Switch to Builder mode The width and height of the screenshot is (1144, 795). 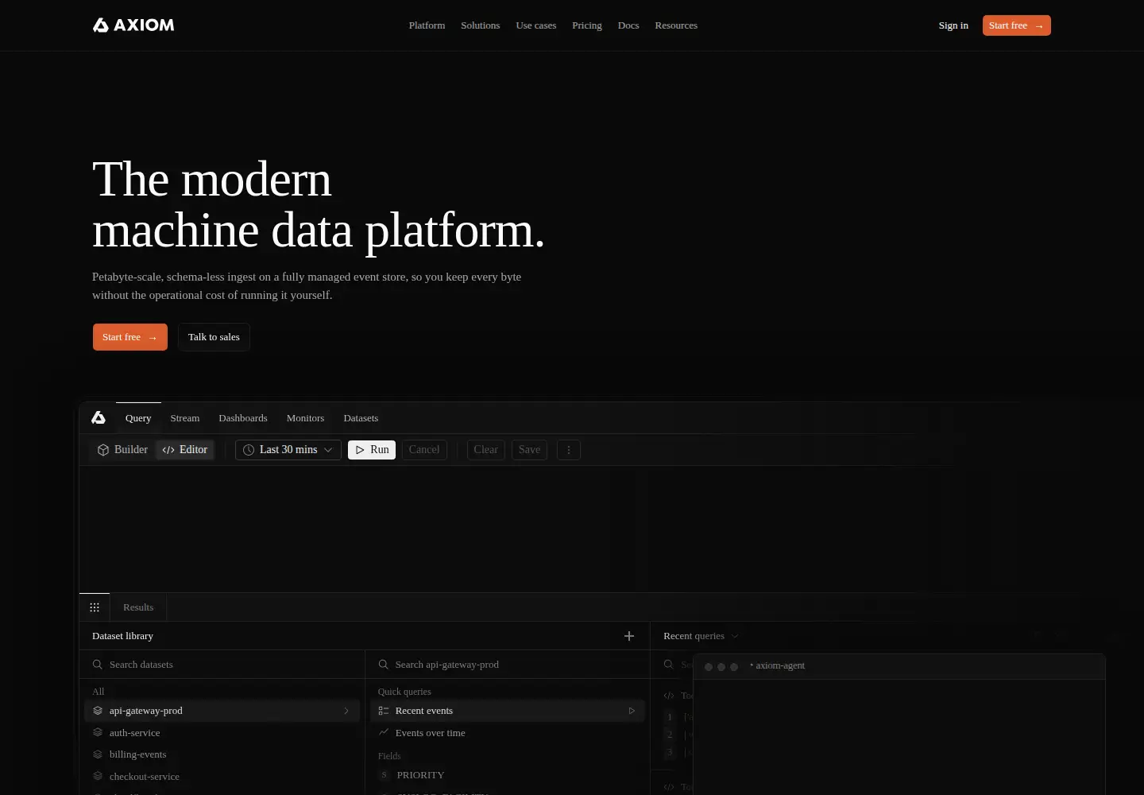[122, 450]
